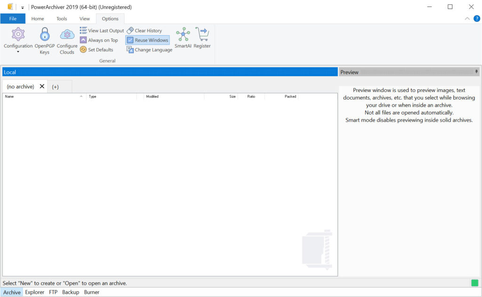
Task: Open OpenPGP Keys padlock icon
Action: coord(45,34)
